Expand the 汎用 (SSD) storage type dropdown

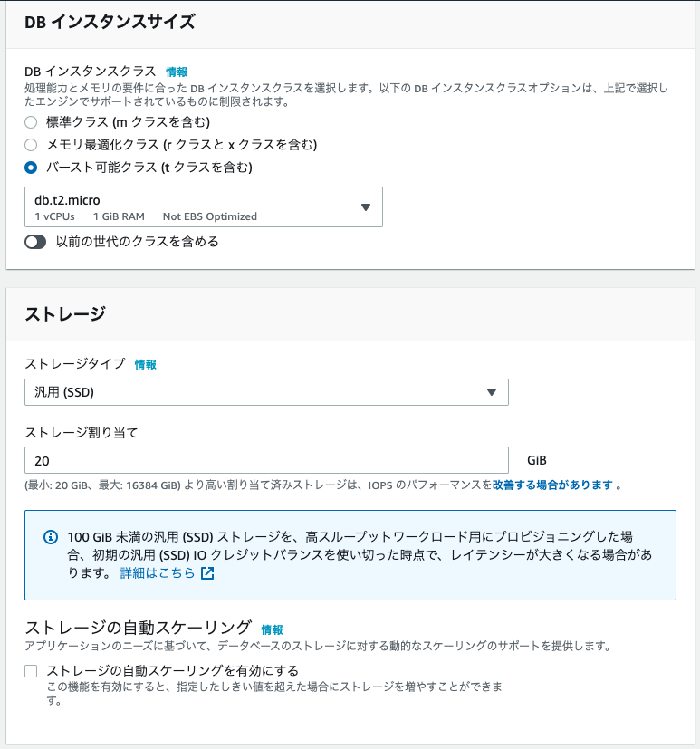[x=266, y=392]
